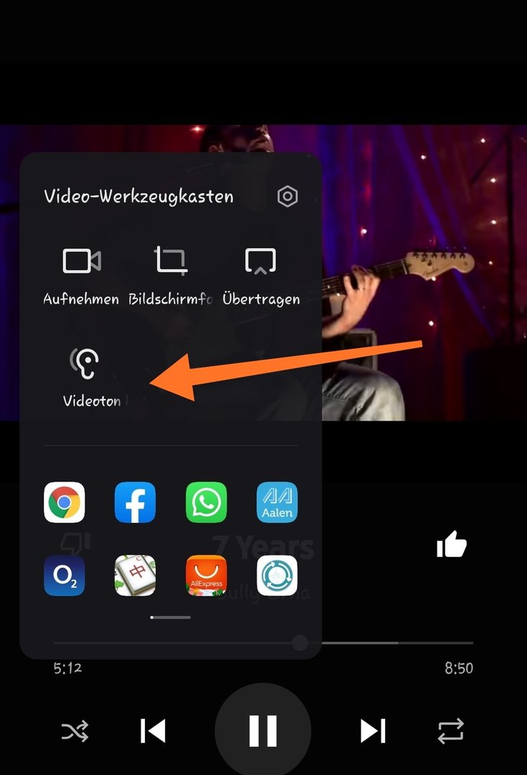
Task: Click the playback progress bar's remaining portion
Action: [x=398, y=643]
